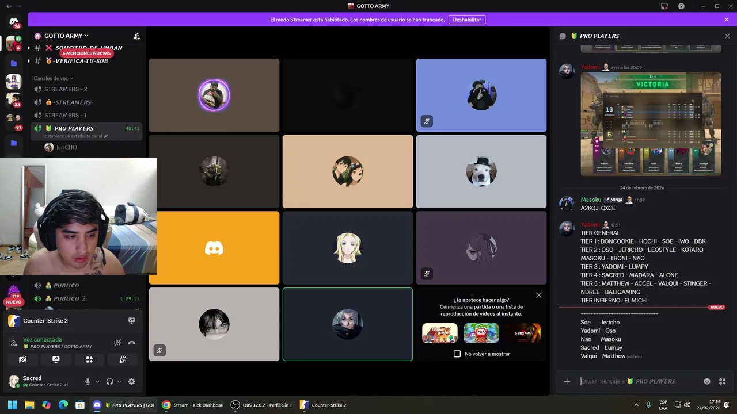Deafen with headphones icon in user panel
This screenshot has height=414, width=737.
[110, 381]
